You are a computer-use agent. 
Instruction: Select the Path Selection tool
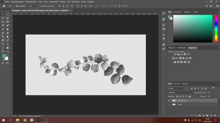coord(8,44)
